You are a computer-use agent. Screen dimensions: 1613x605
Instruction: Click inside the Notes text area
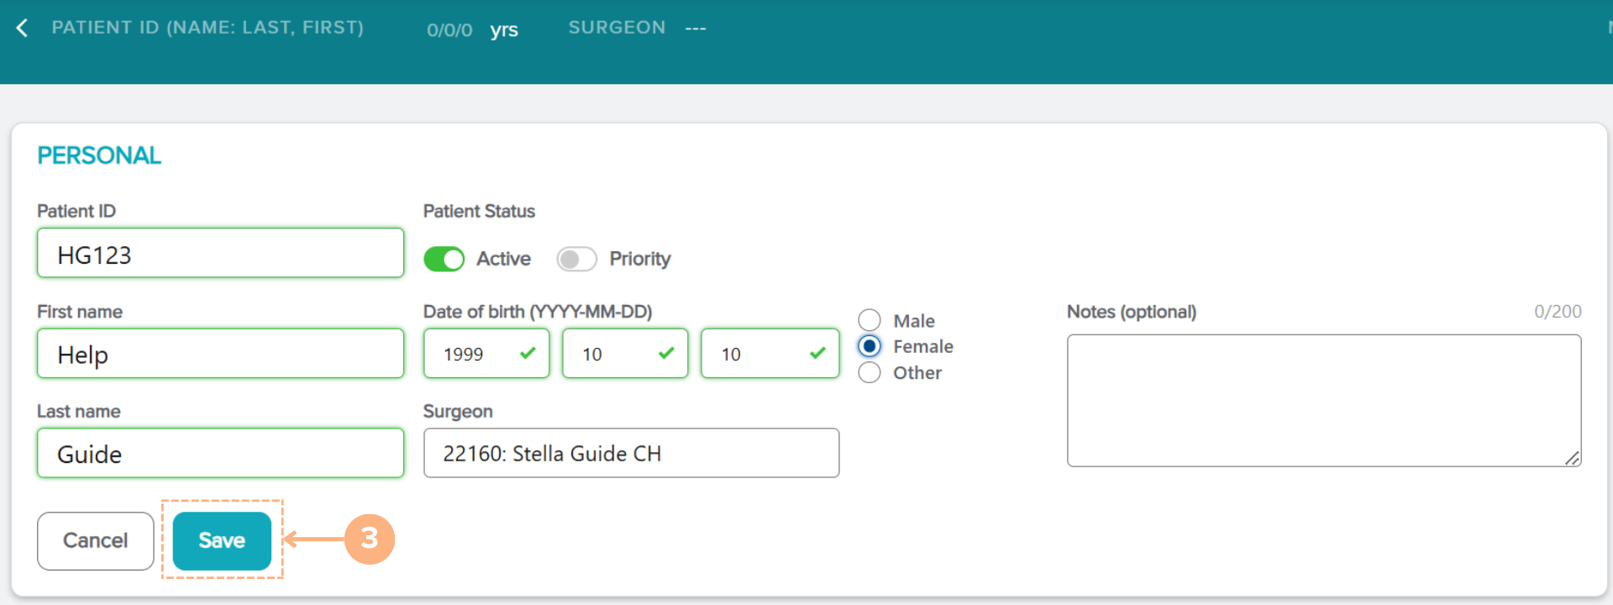point(1323,400)
